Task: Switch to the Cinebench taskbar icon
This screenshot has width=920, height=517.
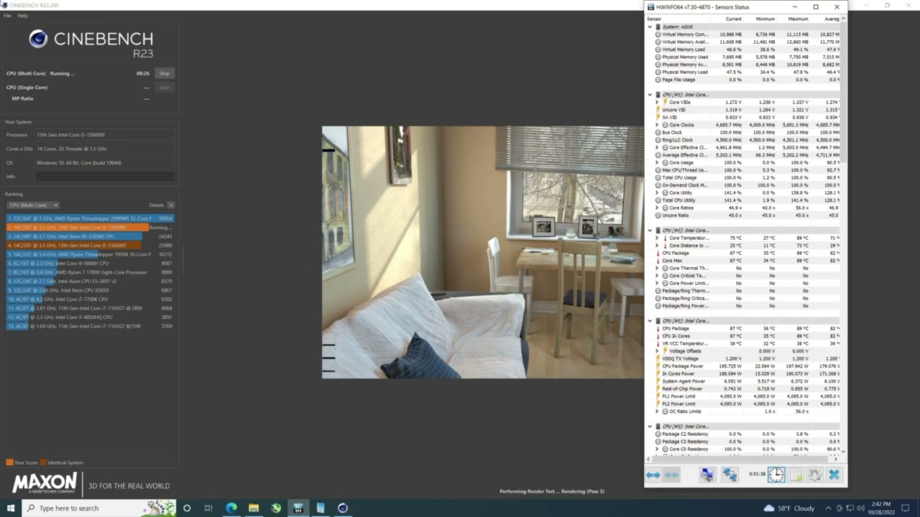Action: click(343, 508)
